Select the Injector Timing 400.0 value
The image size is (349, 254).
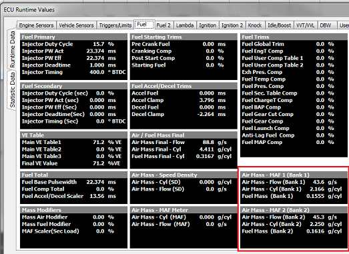97,72
